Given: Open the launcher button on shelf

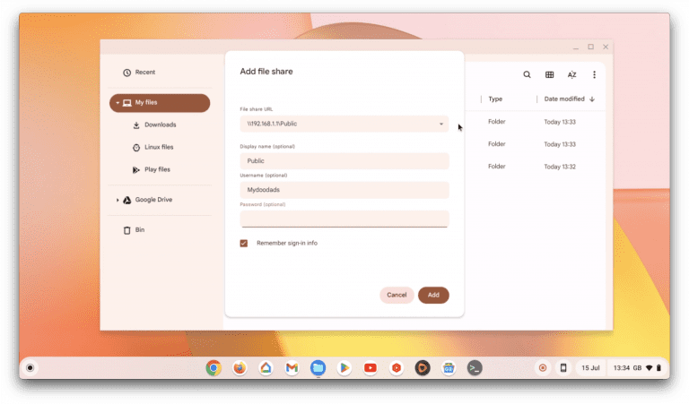Looking at the screenshot, I should [x=30, y=368].
